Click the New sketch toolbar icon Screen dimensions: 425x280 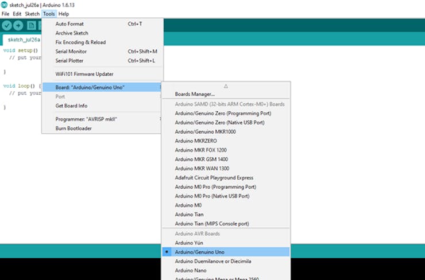(x=31, y=26)
